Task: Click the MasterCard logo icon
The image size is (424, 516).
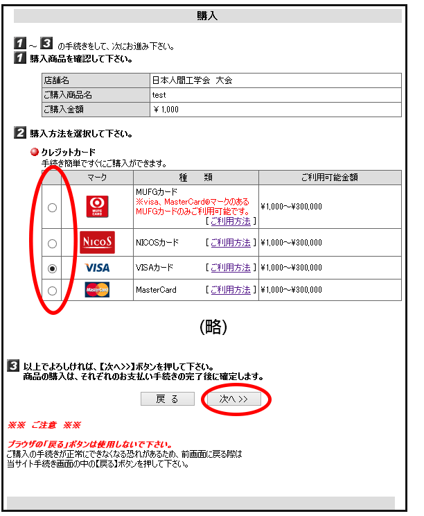Action: [x=97, y=290]
